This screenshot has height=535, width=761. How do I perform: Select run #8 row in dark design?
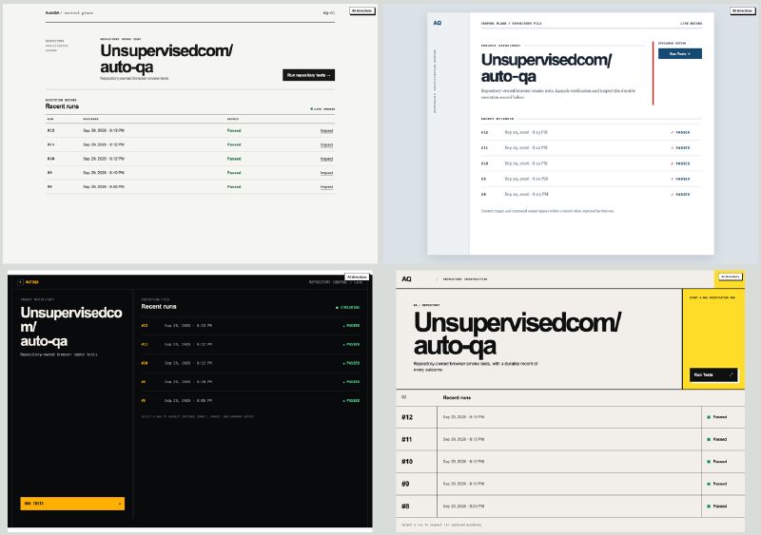250,401
